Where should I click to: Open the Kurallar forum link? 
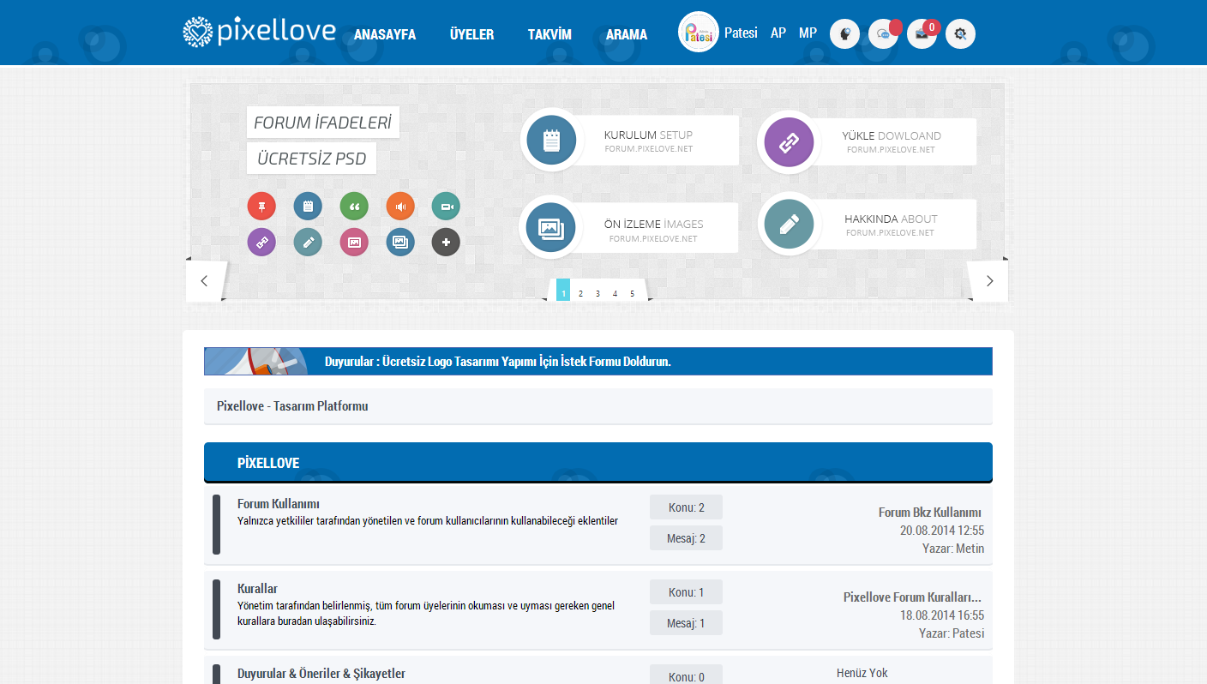[x=257, y=589]
